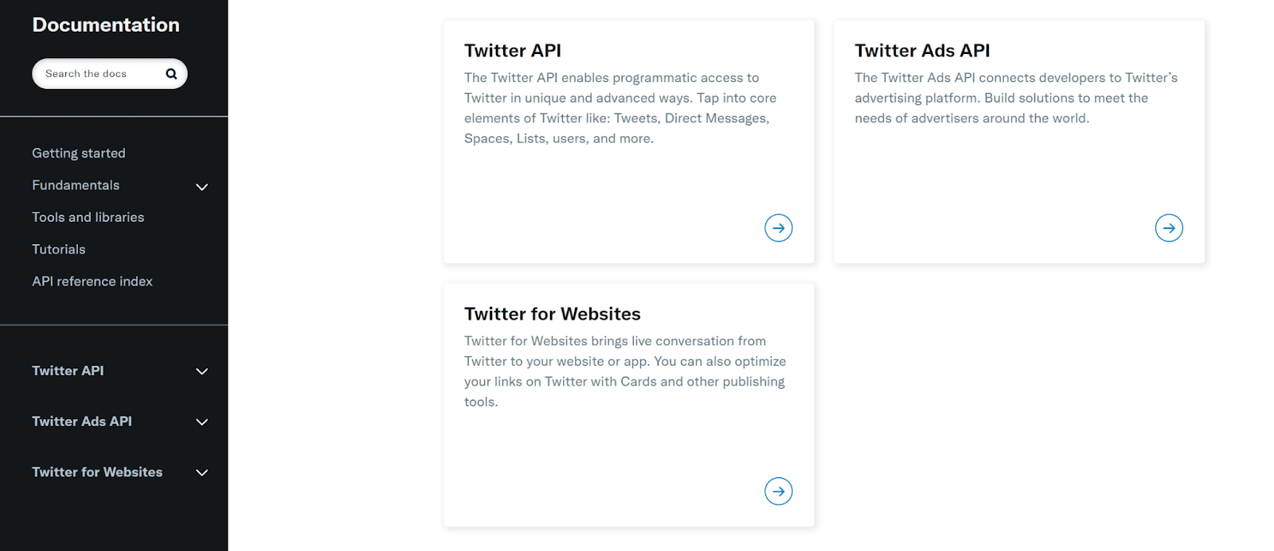Open Tools and libraries
Screen dimensions: 1274x551
point(88,216)
